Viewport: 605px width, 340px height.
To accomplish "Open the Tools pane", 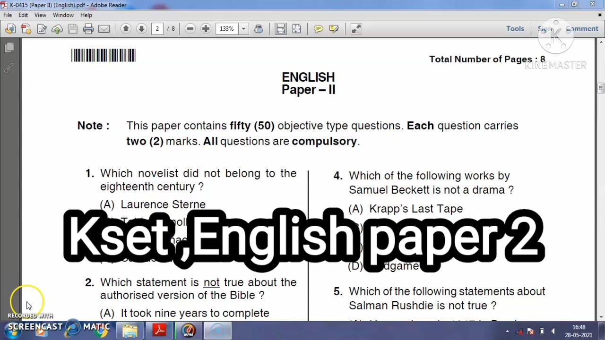I will tap(515, 29).
